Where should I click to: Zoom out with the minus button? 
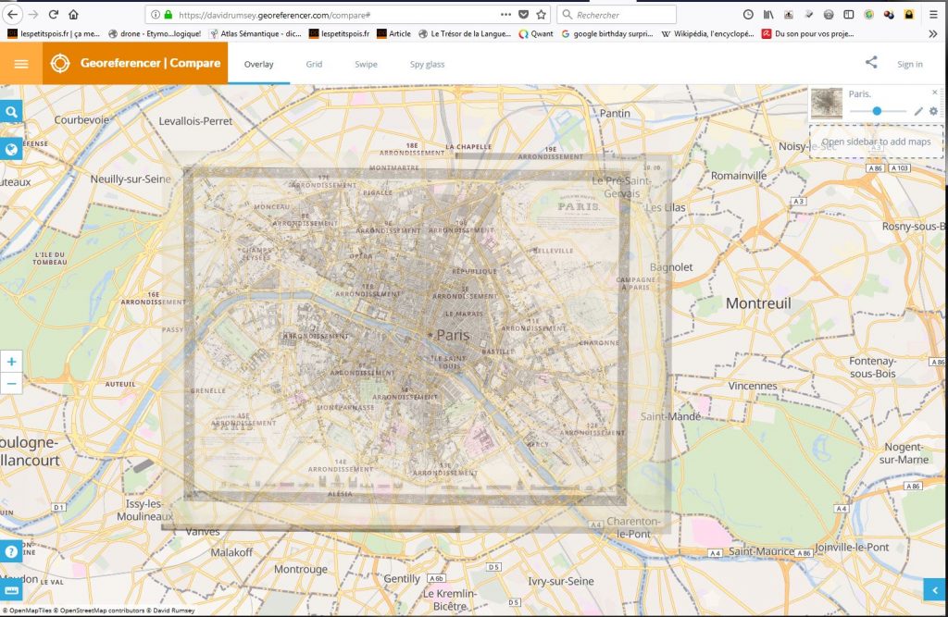(11, 383)
